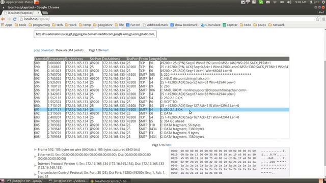Open the tech bookmark folder
326x183 pixels.
[x=58, y=25]
